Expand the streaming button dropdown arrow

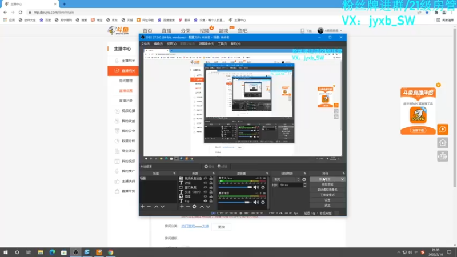coord(342,179)
